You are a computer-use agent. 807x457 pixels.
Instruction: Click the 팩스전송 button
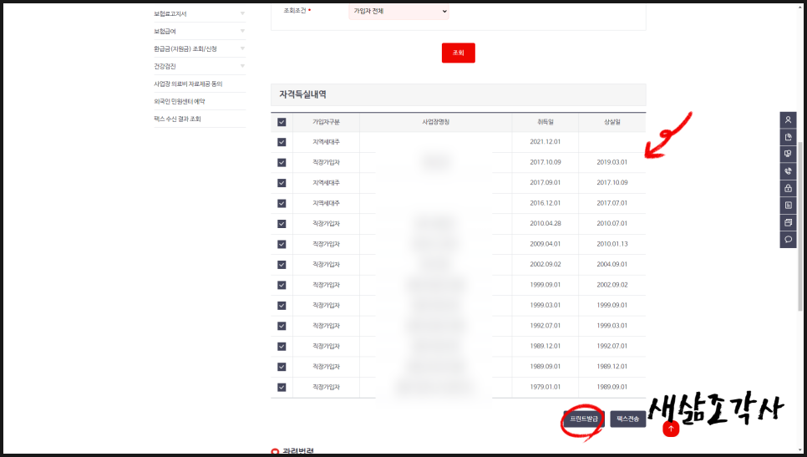tap(628, 419)
